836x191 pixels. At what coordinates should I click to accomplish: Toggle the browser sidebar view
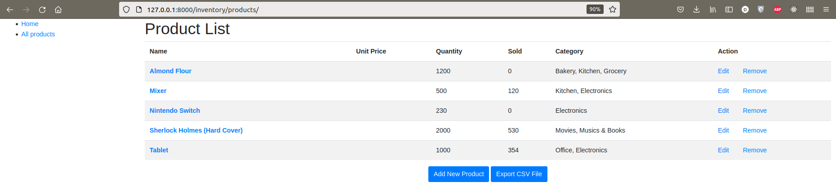tap(729, 9)
